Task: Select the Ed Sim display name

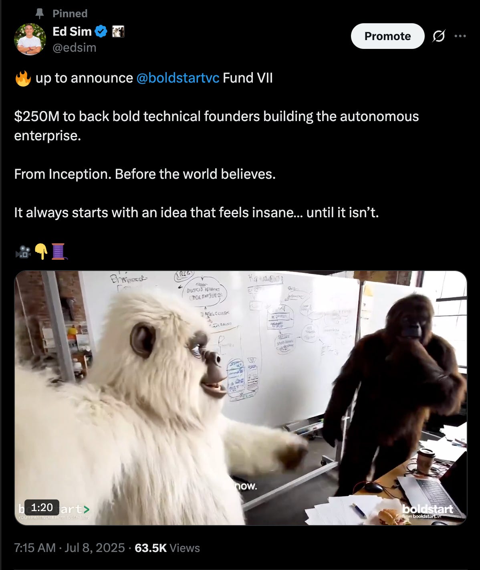Action: tap(72, 31)
